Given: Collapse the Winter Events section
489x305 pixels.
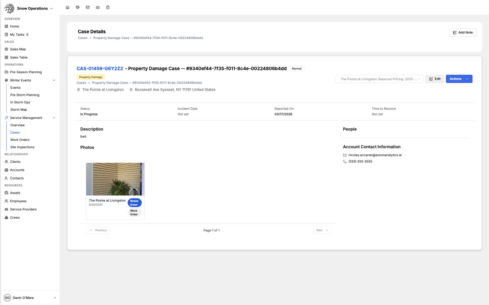Looking at the screenshot, I should (x=54, y=80).
